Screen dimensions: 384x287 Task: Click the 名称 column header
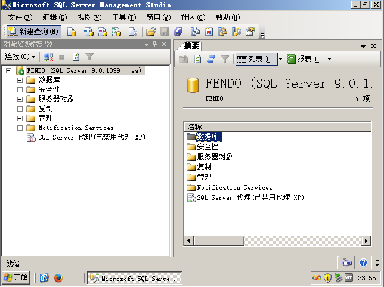tap(277, 127)
